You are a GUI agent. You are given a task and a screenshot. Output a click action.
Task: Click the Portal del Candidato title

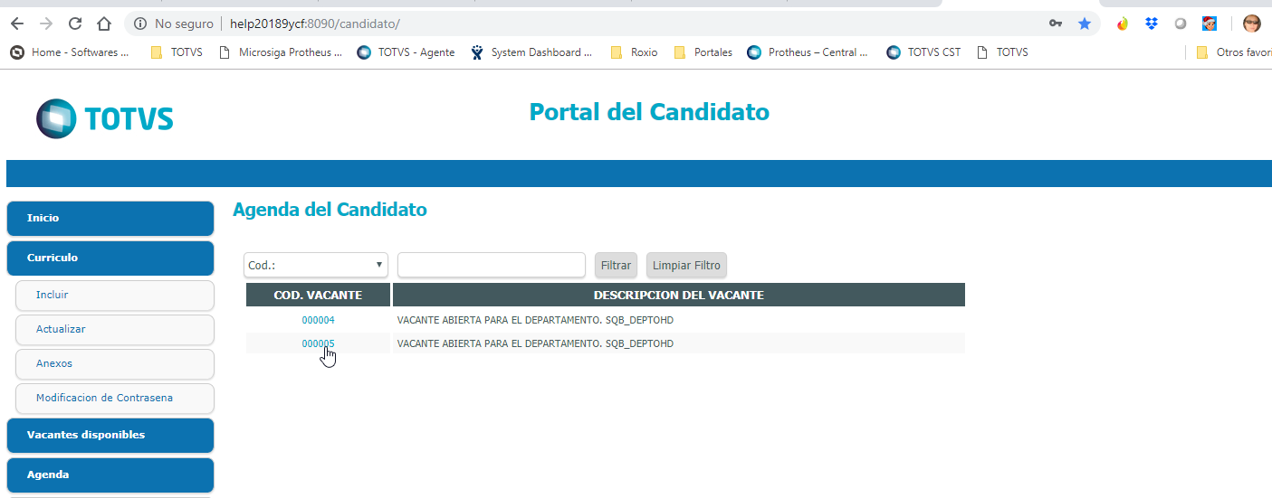coord(649,112)
